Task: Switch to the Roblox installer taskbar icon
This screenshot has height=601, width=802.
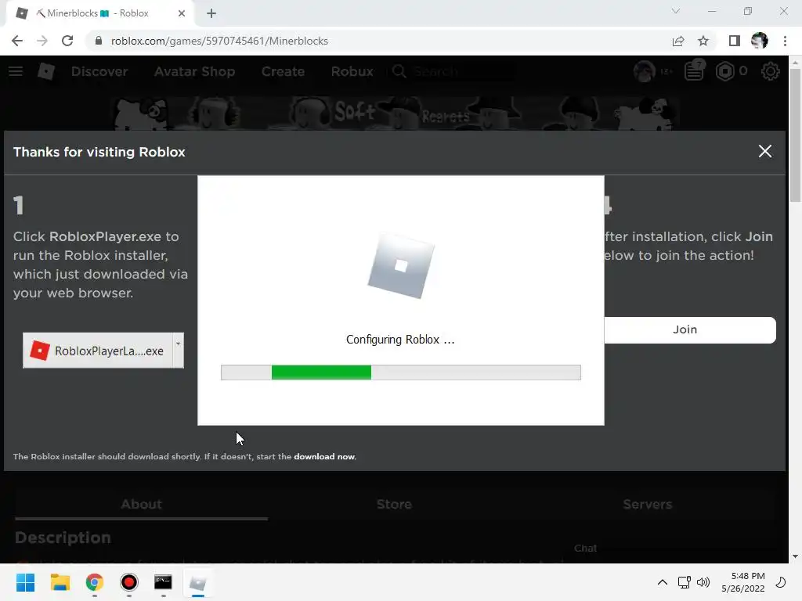Action: [x=198, y=582]
